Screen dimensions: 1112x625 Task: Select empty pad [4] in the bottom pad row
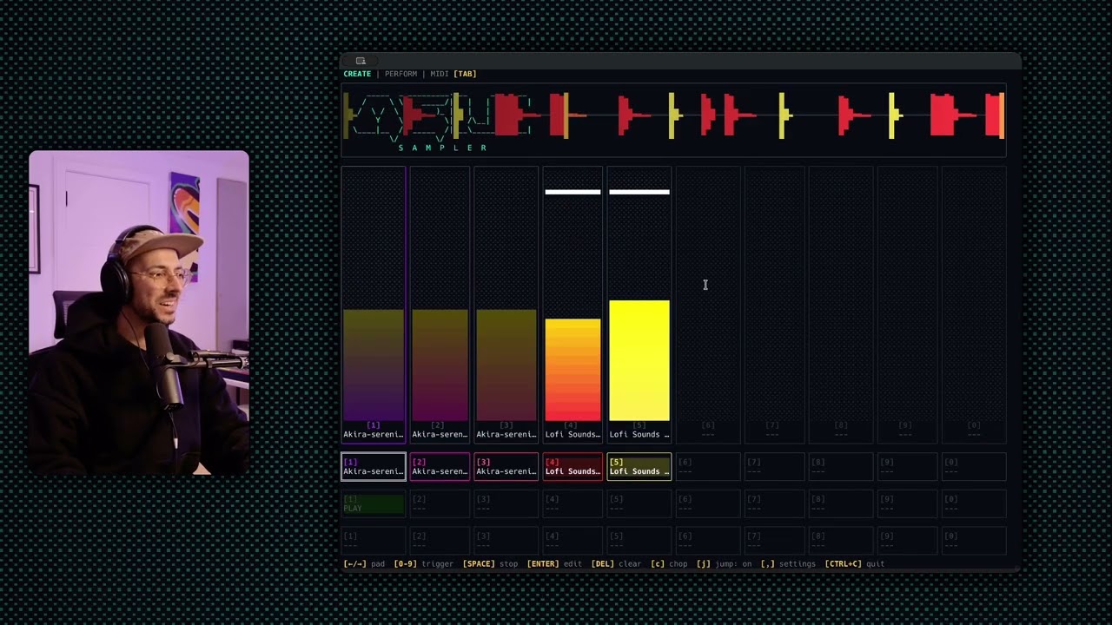[573, 540]
